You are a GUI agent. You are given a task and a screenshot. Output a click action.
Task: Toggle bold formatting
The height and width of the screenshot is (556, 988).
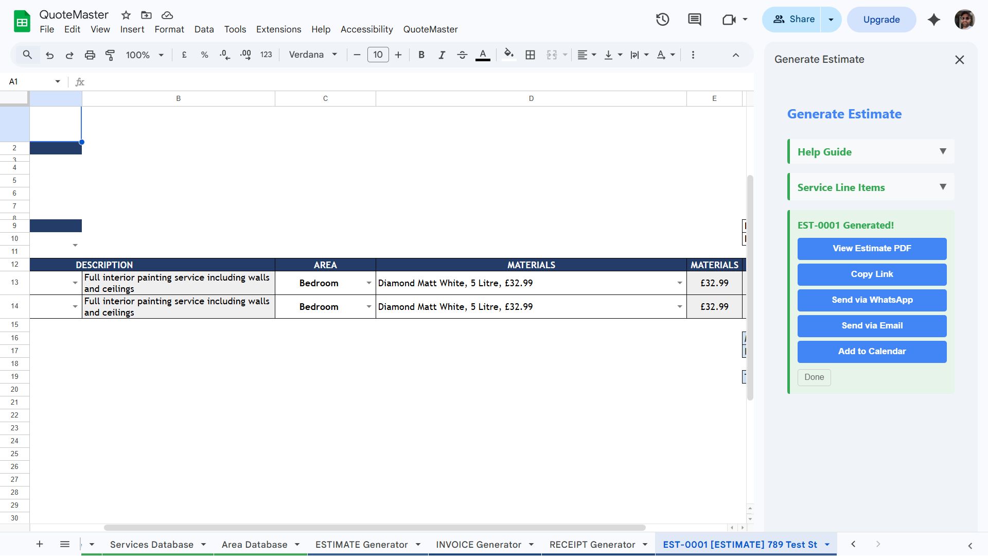(x=421, y=55)
